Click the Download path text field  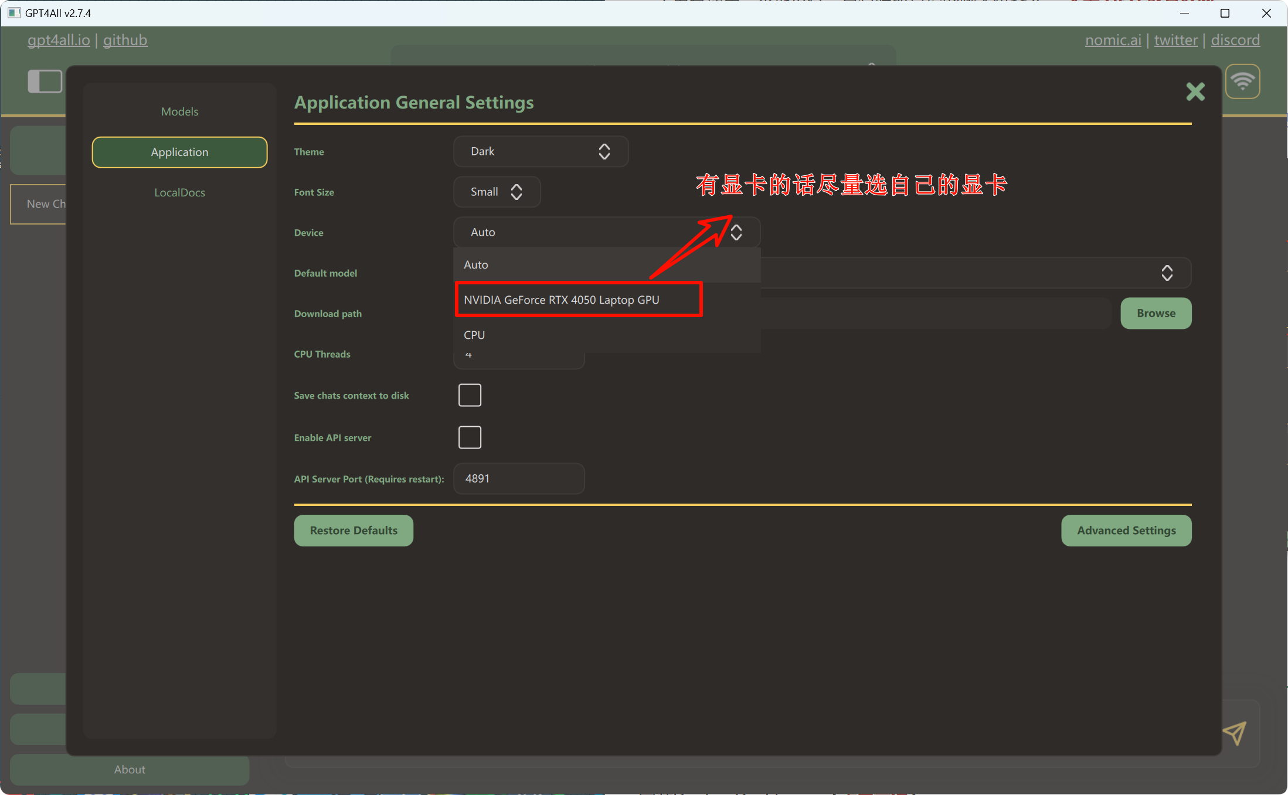[x=936, y=313]
